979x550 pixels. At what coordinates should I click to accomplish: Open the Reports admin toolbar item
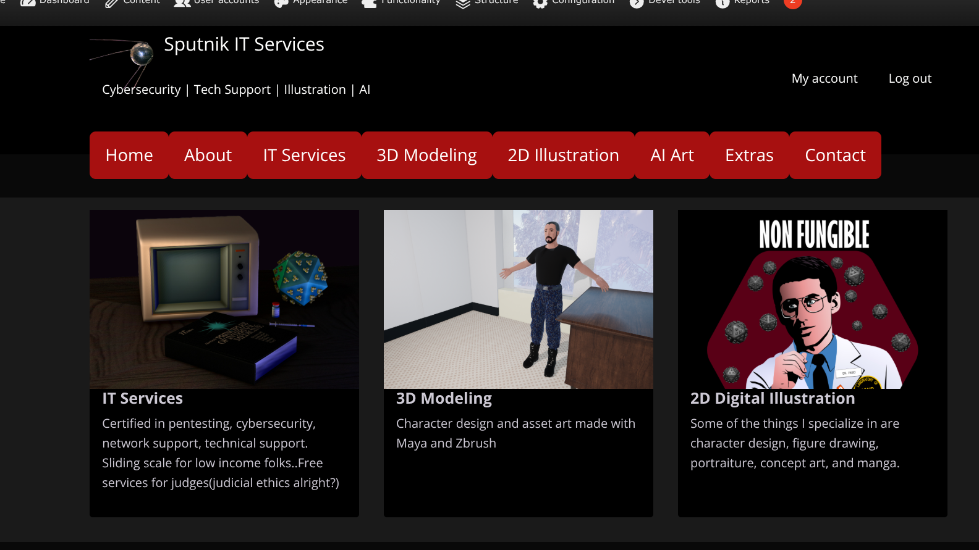(x=742, y=2)
